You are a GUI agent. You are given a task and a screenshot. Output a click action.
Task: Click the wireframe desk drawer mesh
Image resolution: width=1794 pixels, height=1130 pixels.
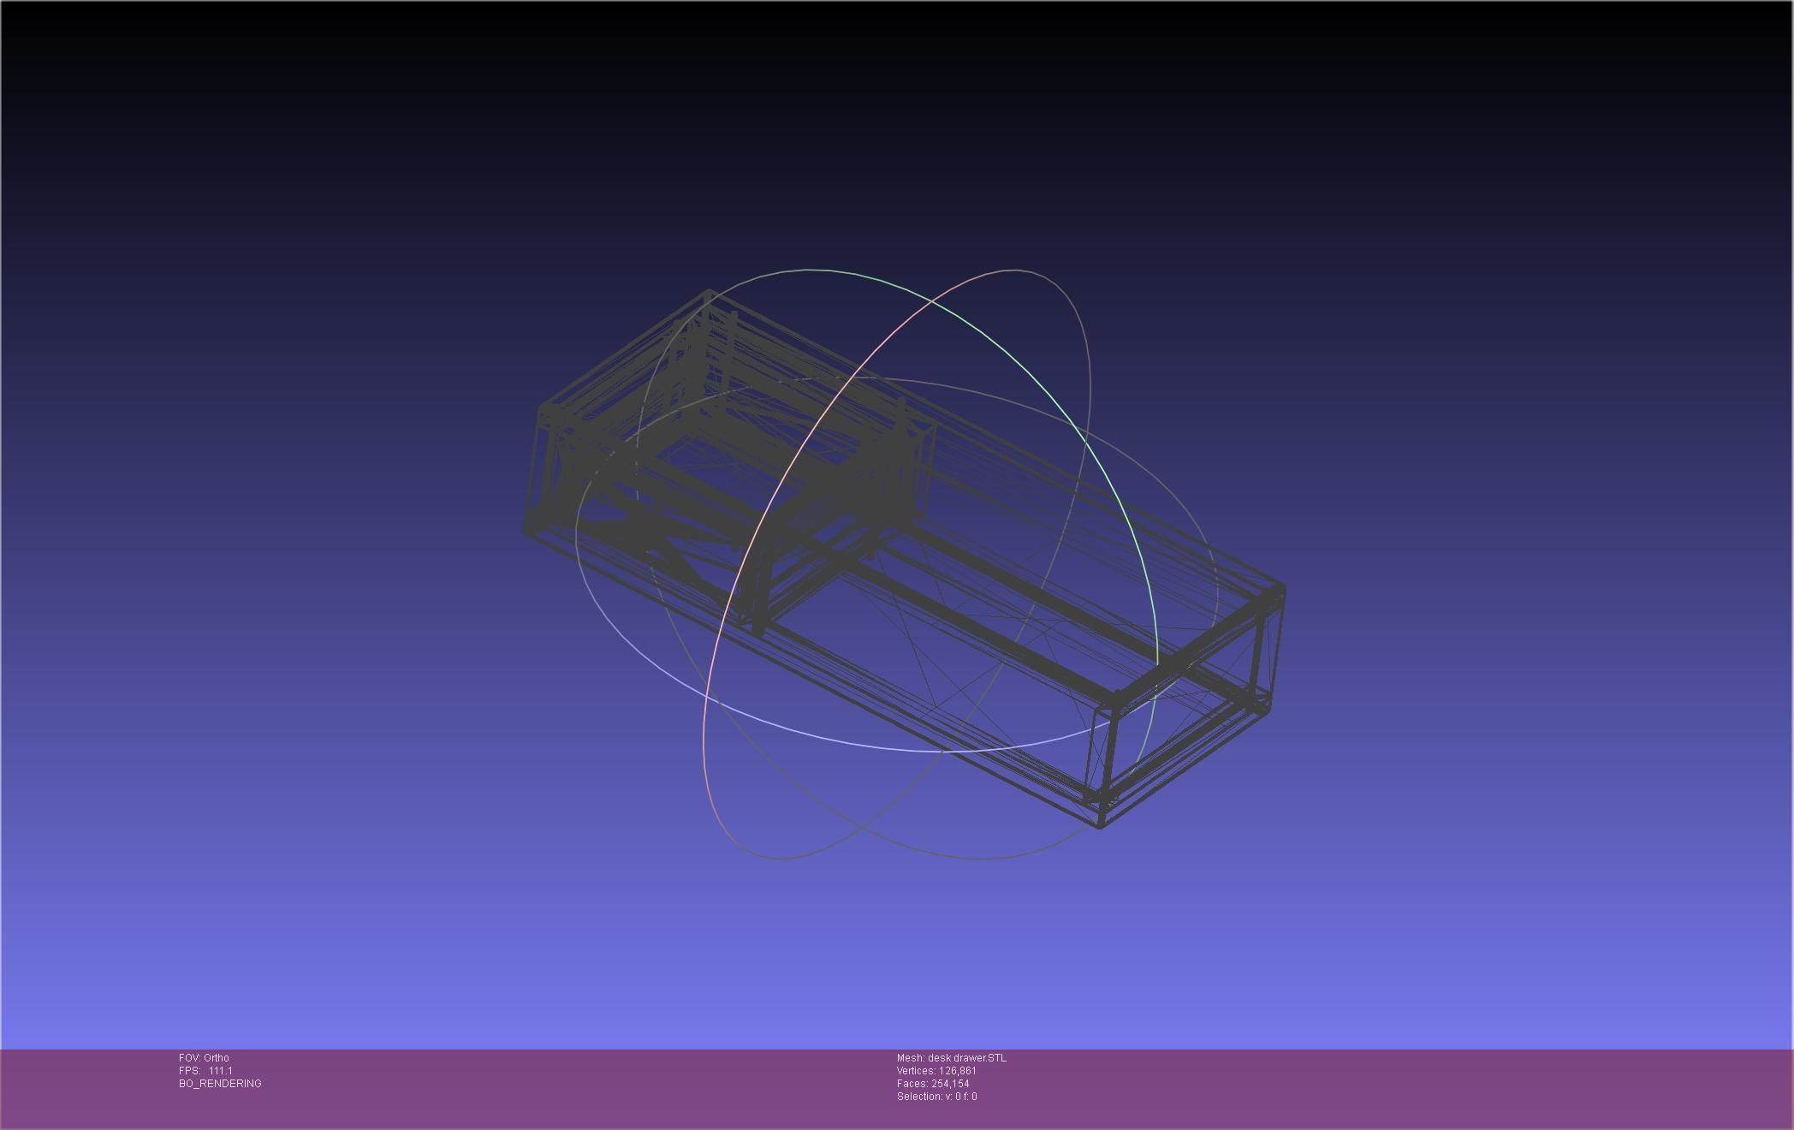point(904,560)
